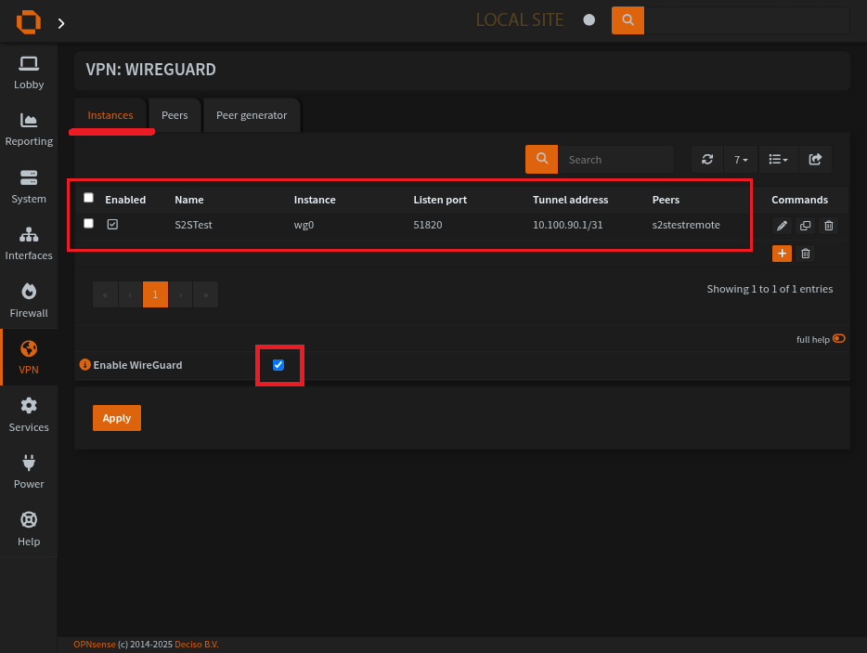The height and width of the screenshot is (653, 867).
Task: Open the Power menu
Action: [29, 472]
